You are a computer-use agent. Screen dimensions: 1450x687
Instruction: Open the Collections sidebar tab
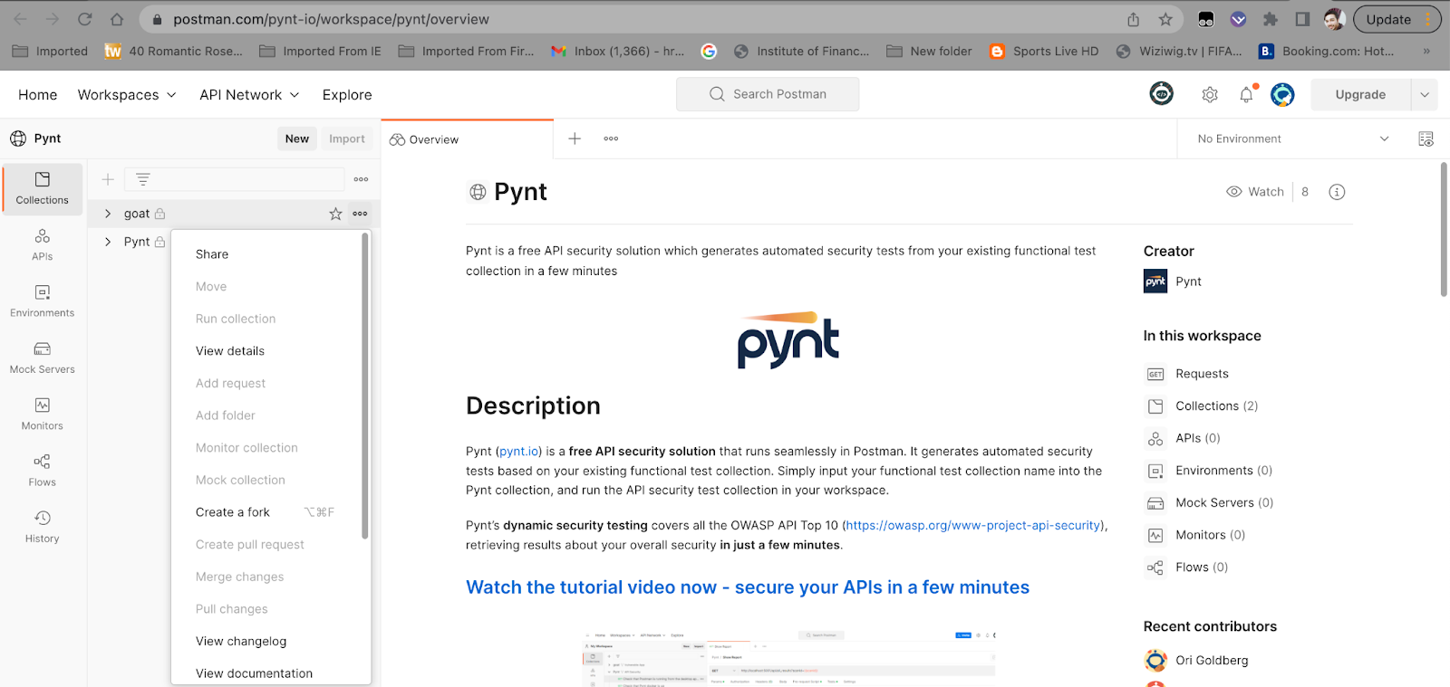[42, 188]
